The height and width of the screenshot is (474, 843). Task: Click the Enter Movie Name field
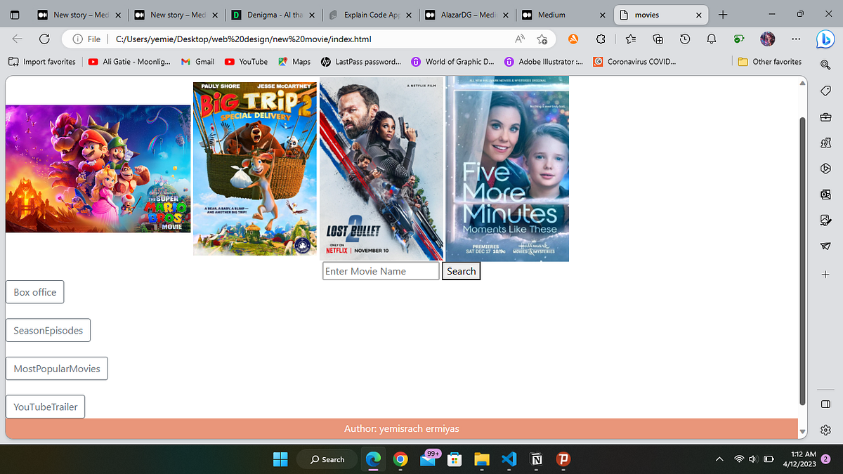click(x=380, y=270)
